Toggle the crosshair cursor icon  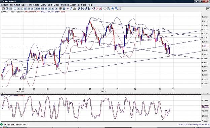pyautogui.click(x=61, y=9)
